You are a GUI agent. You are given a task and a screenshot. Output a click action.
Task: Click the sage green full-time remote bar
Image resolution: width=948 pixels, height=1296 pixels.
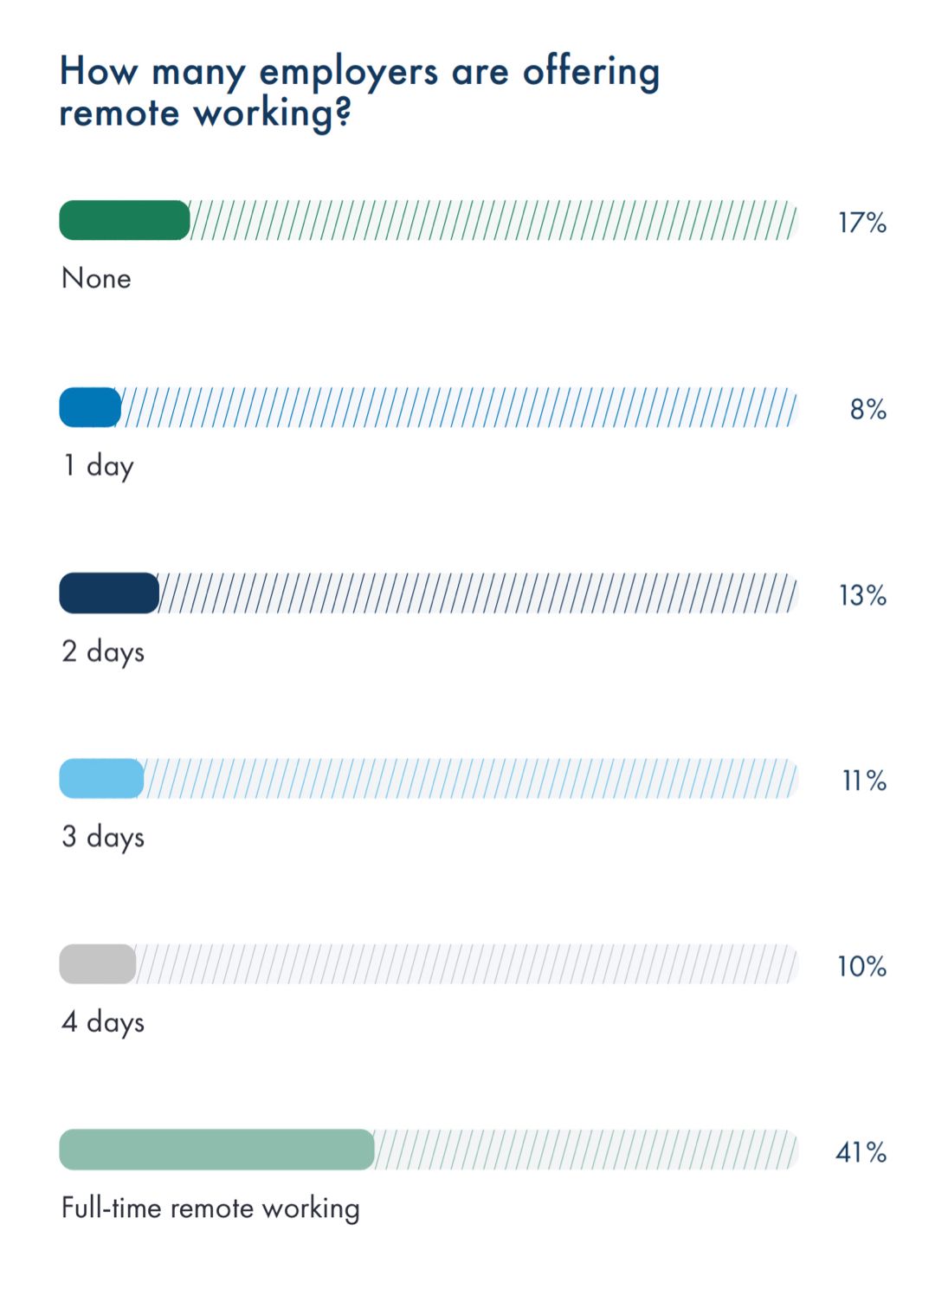(216, 1150)
